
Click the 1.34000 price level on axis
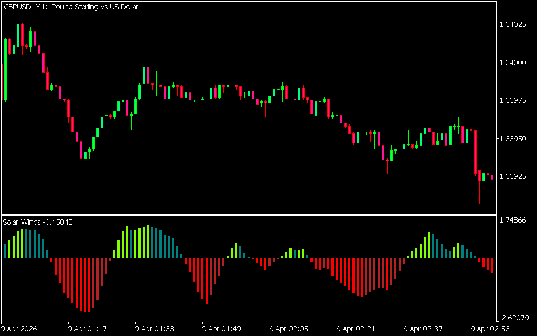point(513,62)
